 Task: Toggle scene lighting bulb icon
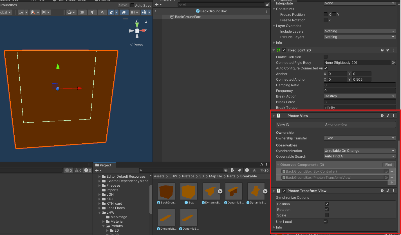click(92, 12)
